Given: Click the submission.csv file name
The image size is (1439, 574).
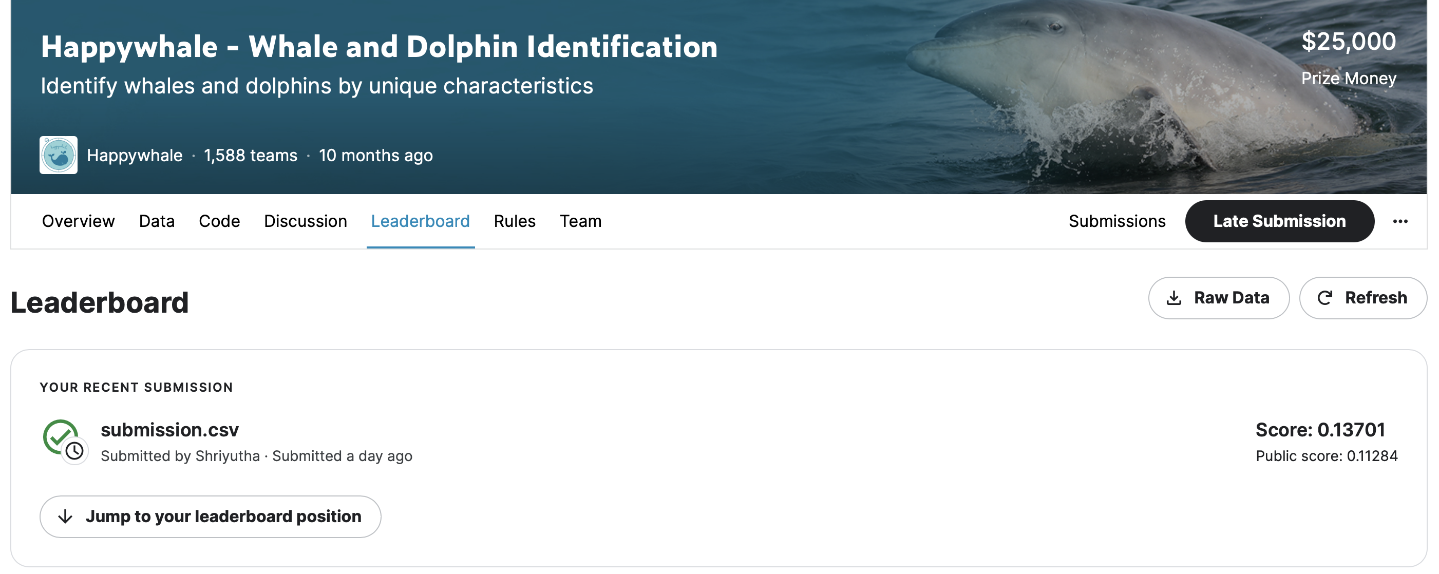Looking at the screenshot, I should (x=170, y=429).
